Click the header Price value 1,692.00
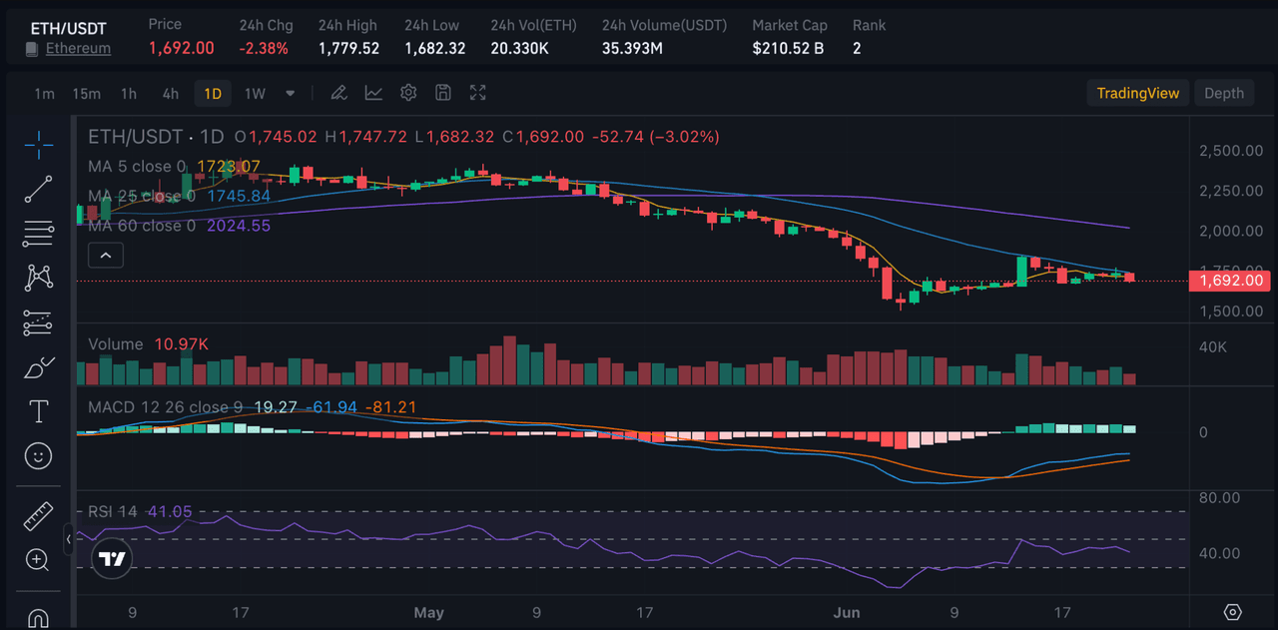The height and width of the screenshot is (630, 1278). (x=182, y=48)
